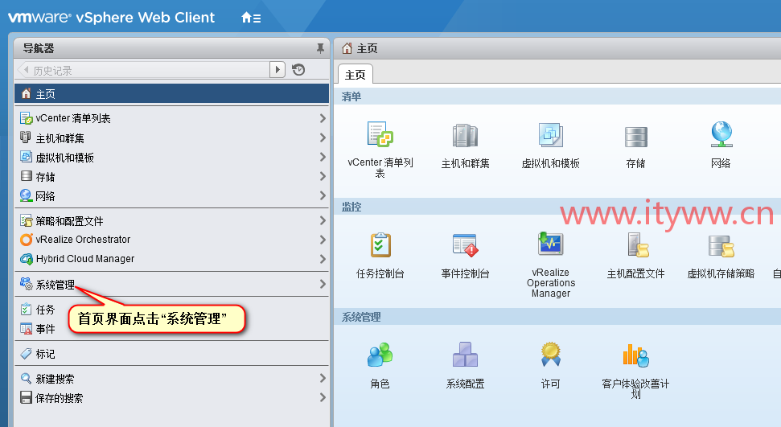Open the 事件控制台 icon under 监控
This screenshot has height=427, width=781.
465,244
